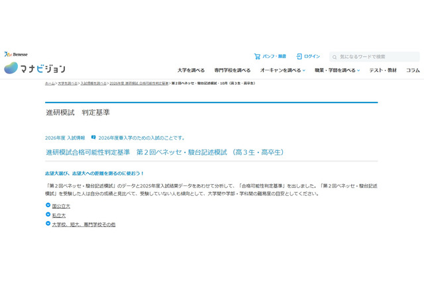Click the arrow icon beside 大学校、短大、専門学校その他
This screenshot has width=424, height=282.
point(48,223)
